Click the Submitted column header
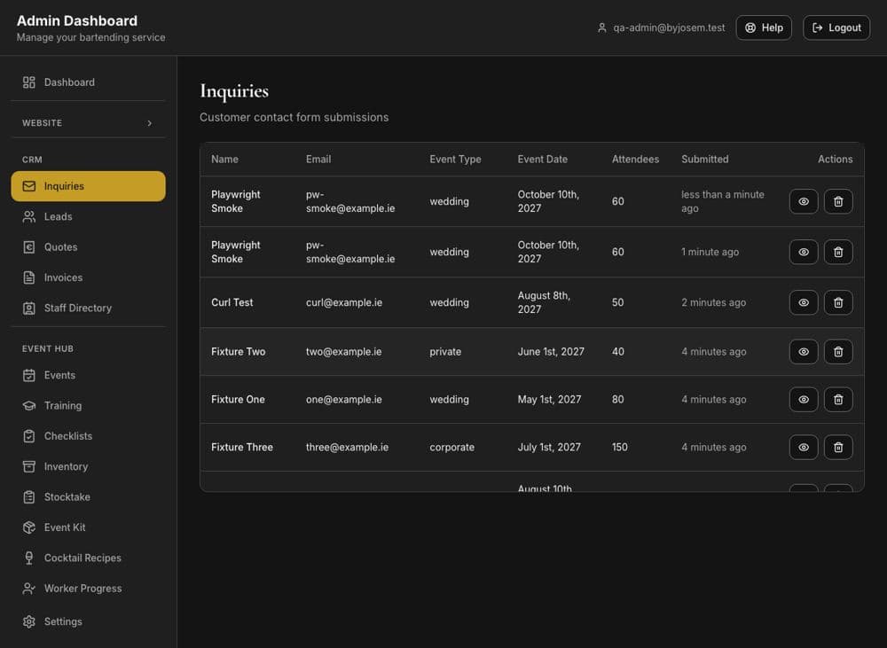887x648 pixels. pyautogui.click(x=704, y=160)
